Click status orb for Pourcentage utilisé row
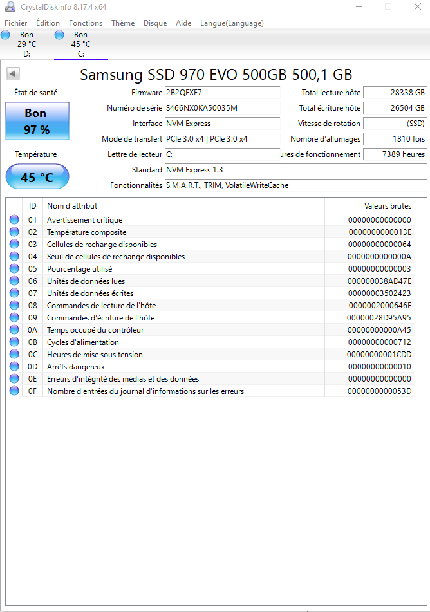430x612 pixels. click(14, 268)
